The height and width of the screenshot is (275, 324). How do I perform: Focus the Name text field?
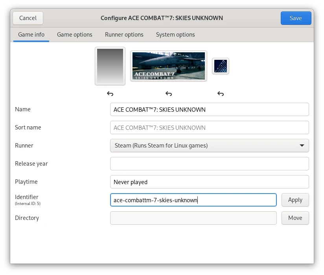tap(209, 109)
